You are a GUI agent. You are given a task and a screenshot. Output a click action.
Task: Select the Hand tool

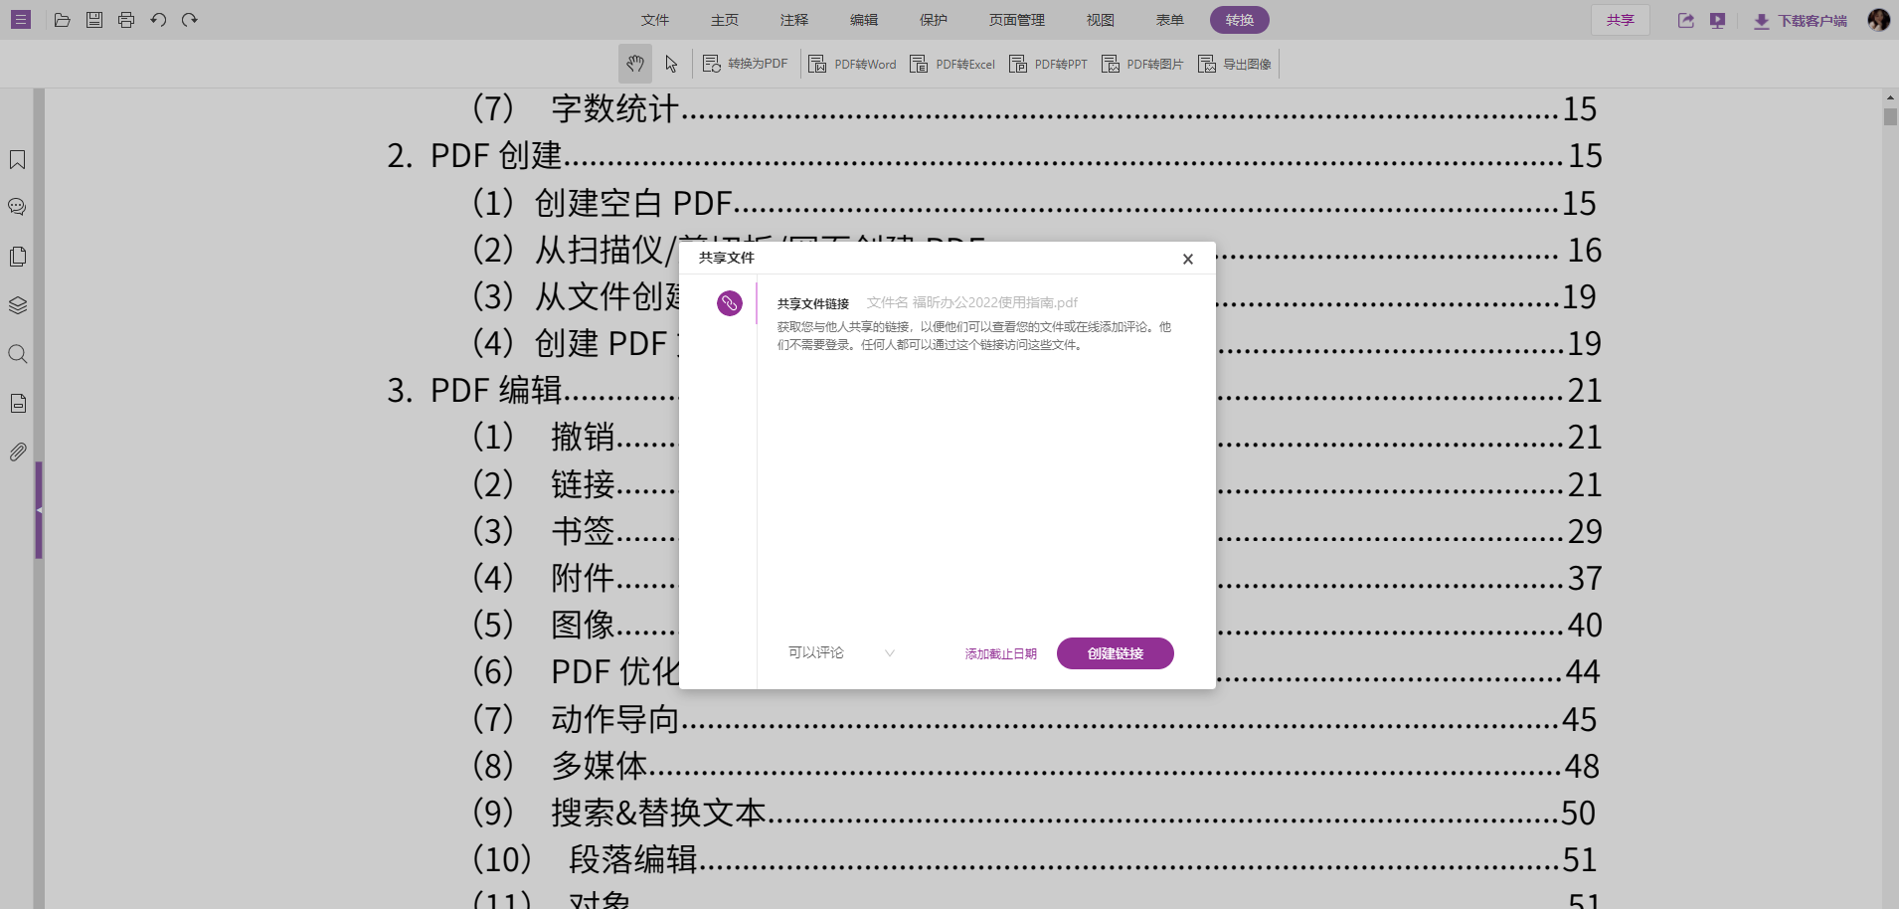coord(635,63)
